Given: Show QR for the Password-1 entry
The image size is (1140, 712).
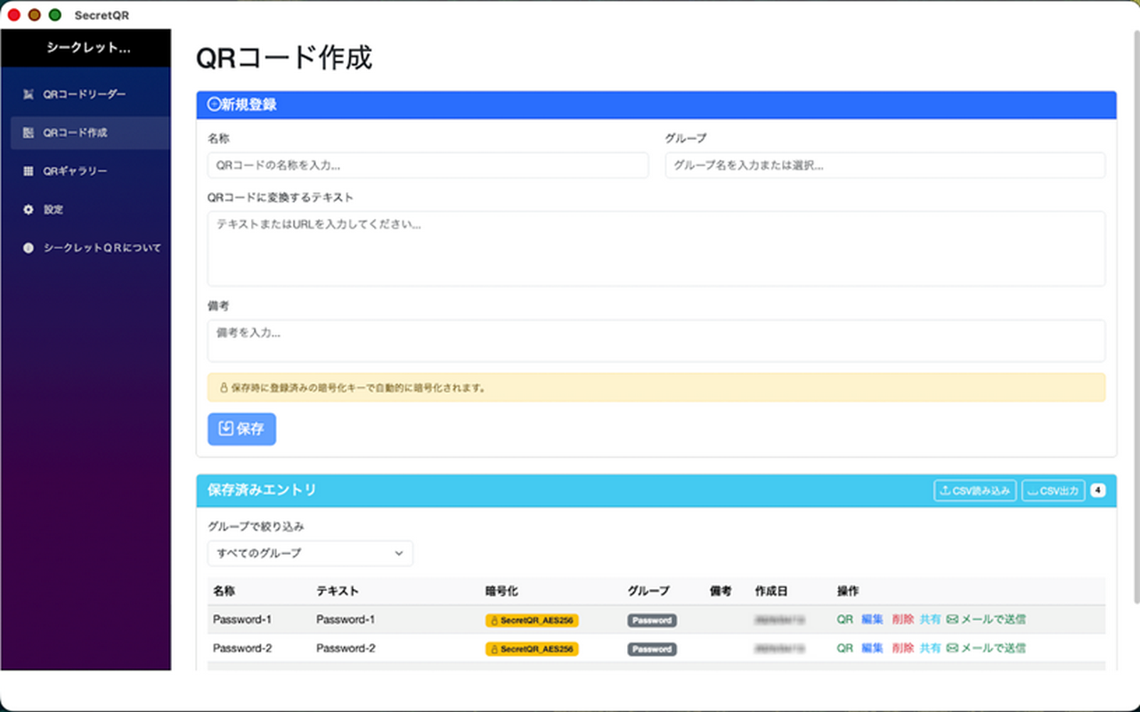Looking at the screenshot, I should click(x=845, y=619).
